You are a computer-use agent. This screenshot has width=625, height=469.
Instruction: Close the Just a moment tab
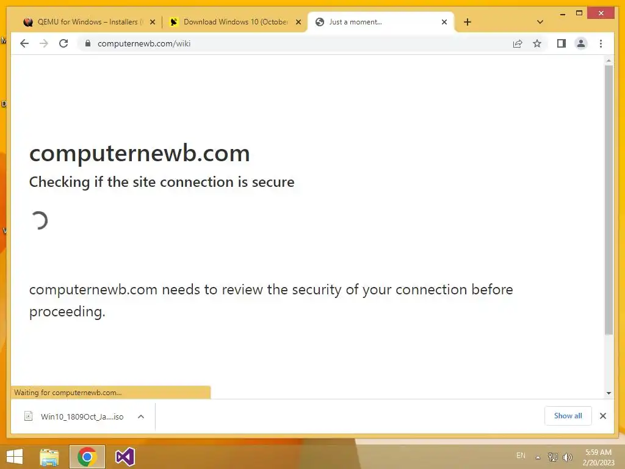[x=444, y=22]
